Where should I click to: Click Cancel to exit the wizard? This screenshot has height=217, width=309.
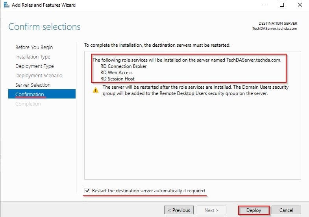[286, 210]
